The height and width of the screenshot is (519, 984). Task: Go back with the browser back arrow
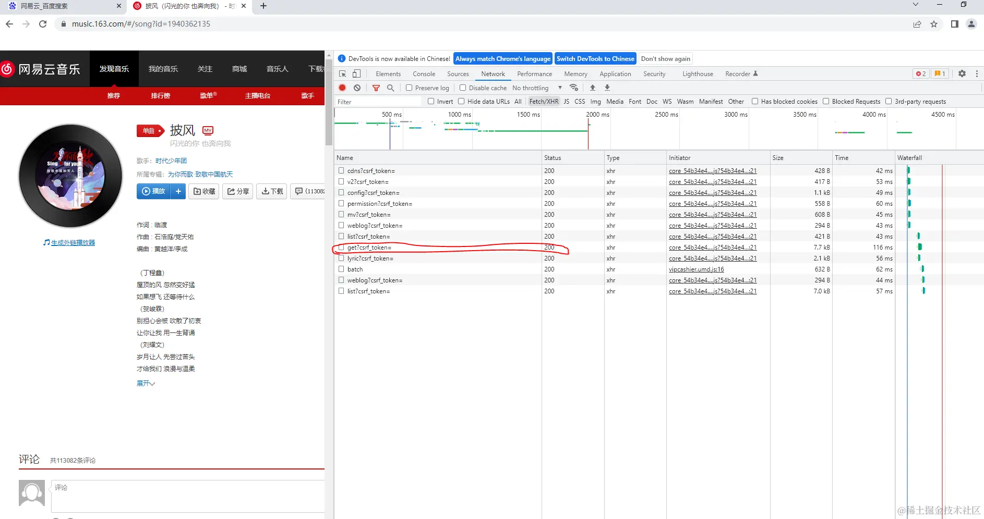click(x=9, y=24)
